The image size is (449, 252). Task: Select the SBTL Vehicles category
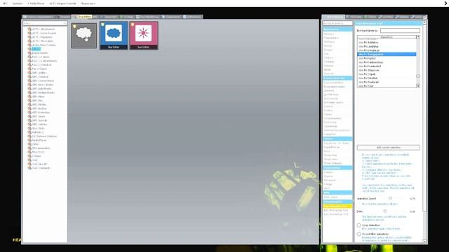(x=39, y=125)
